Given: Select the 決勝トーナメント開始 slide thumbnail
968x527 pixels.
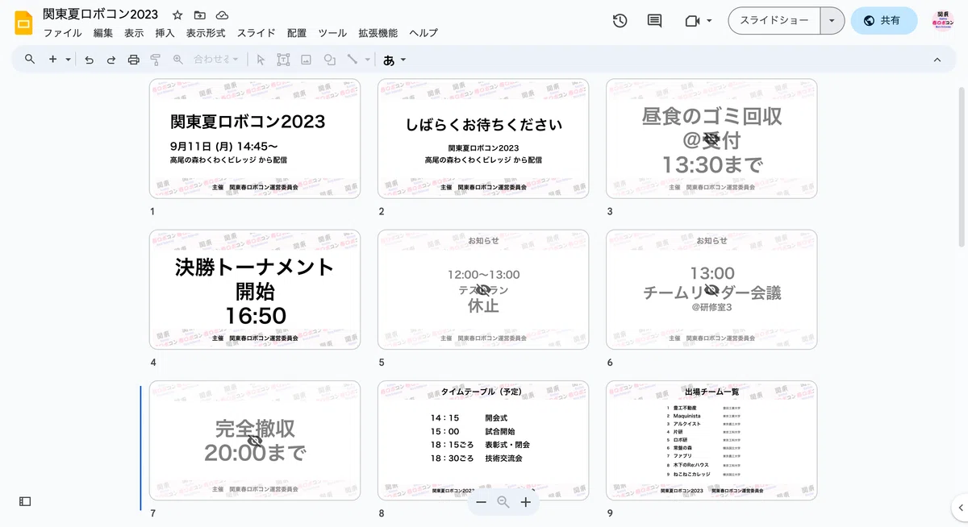Looking at the screenshot, I should pyautogui.click(x=255, y=289).
